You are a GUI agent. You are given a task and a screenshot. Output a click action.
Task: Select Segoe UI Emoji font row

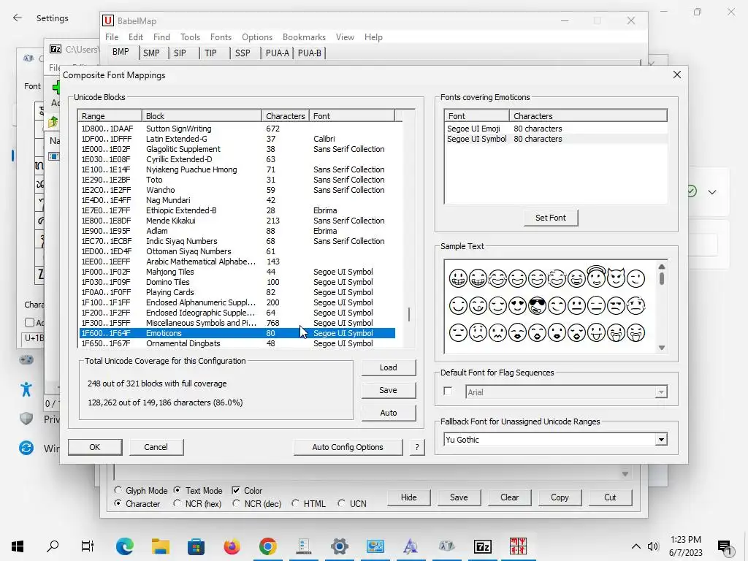555,129
